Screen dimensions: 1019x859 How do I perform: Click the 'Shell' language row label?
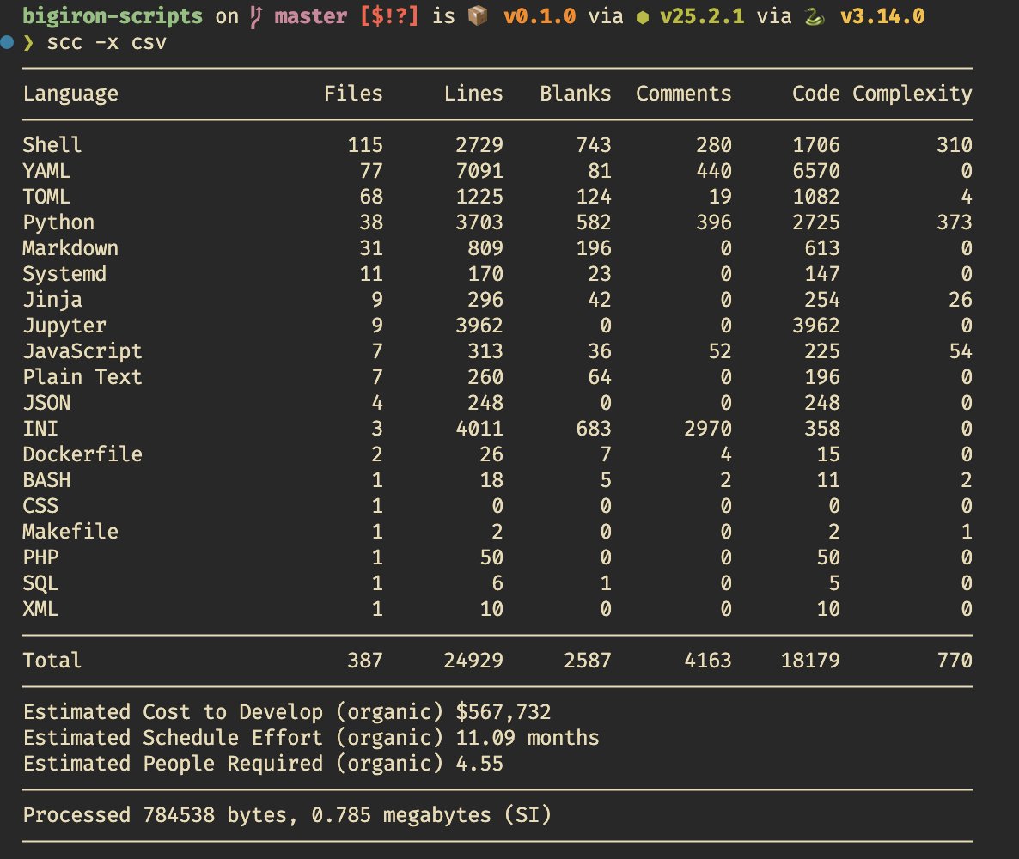52,144
